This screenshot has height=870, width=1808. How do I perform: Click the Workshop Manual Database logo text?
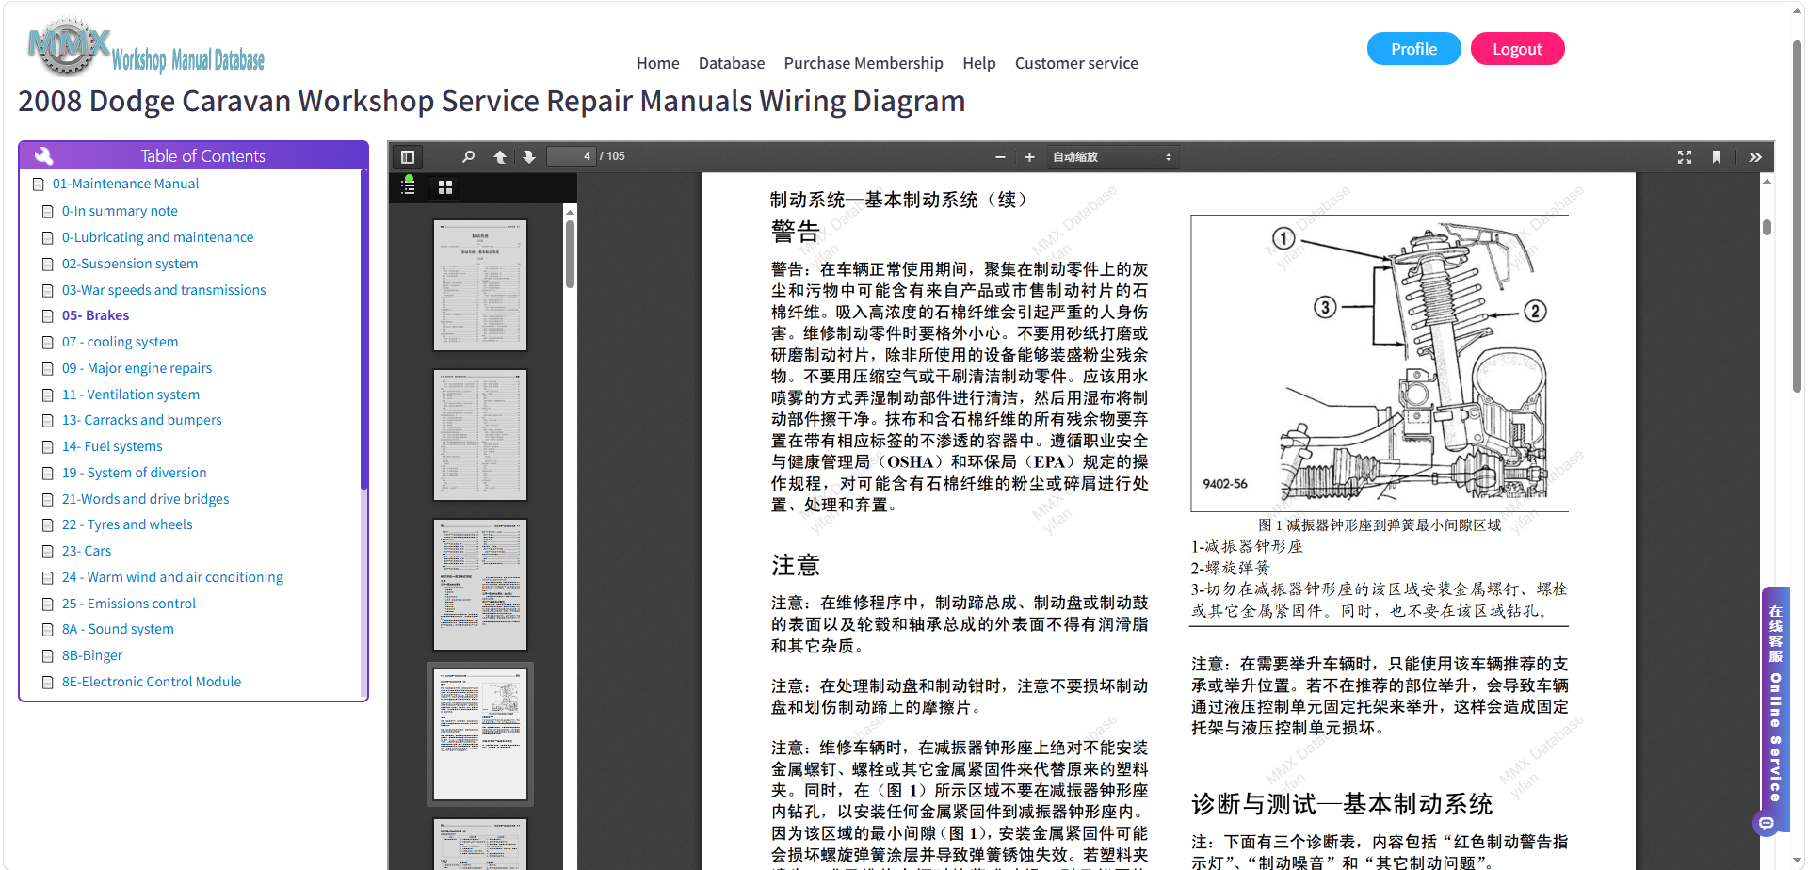click(188, 61)
